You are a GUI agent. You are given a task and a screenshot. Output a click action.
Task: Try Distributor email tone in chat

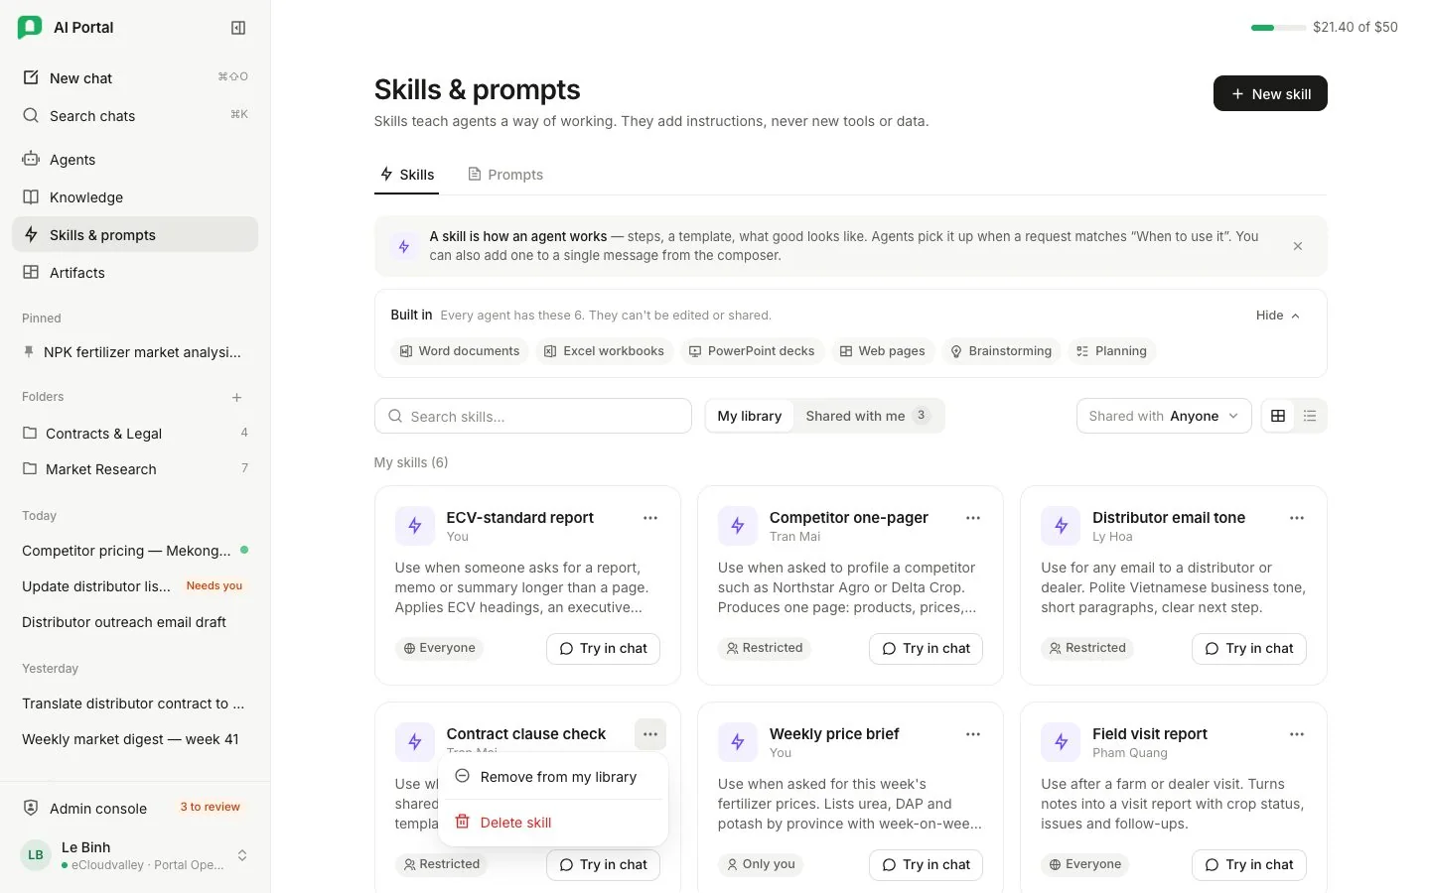[1249, 648]
